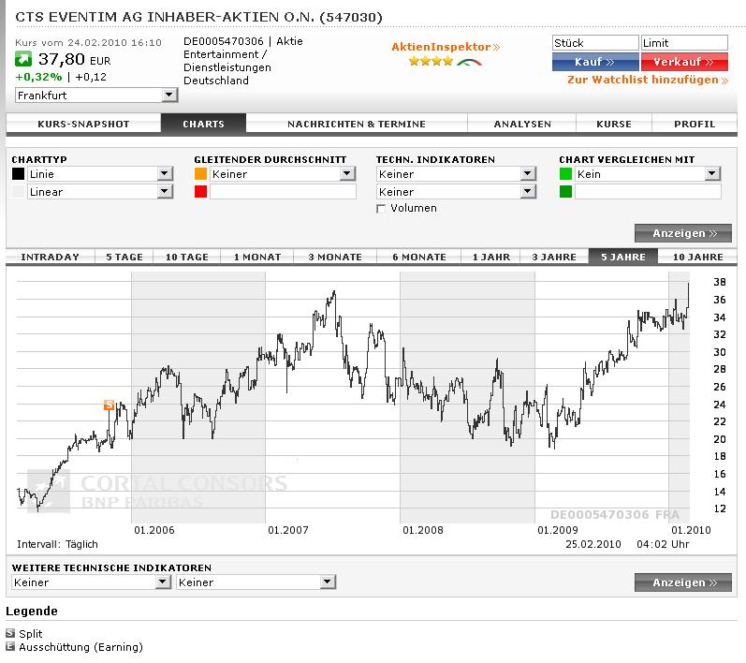Open the Frankfurt exchange dropdown
This screenshot has width=746, height=663.
96,96
